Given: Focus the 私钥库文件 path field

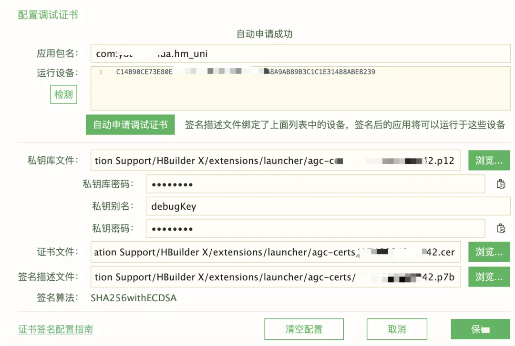Looking at the screenshot, I should coord(275,161).
